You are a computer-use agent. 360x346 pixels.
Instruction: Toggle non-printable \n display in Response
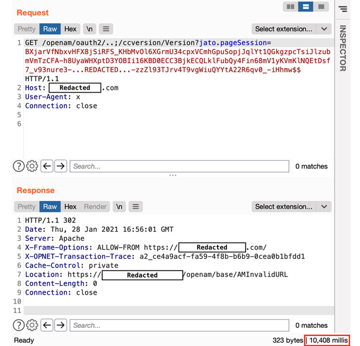tap(119, 207)
